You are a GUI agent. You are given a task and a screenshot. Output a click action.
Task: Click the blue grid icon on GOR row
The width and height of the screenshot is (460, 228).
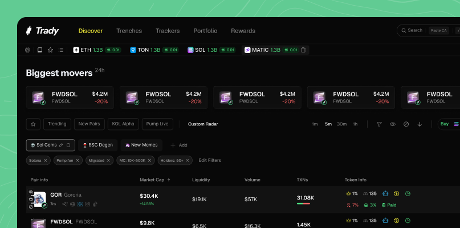[x=80, y=204]
